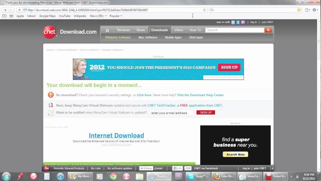
Task: Click the TechTracker arrows icon
Action: 51,105
